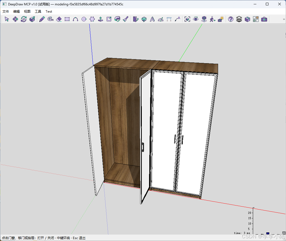Activate the Rotate tool
This screenshot has width=286, height=241.
tap(24, 19)
